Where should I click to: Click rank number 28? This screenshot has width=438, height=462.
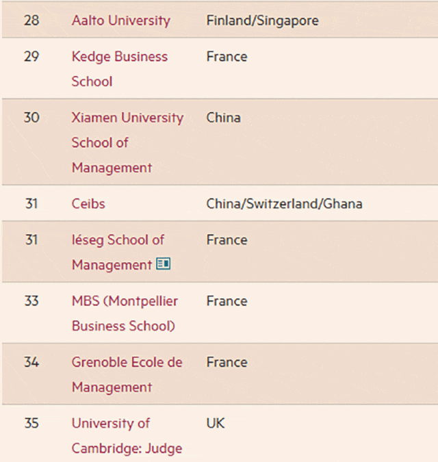[31, 21]
